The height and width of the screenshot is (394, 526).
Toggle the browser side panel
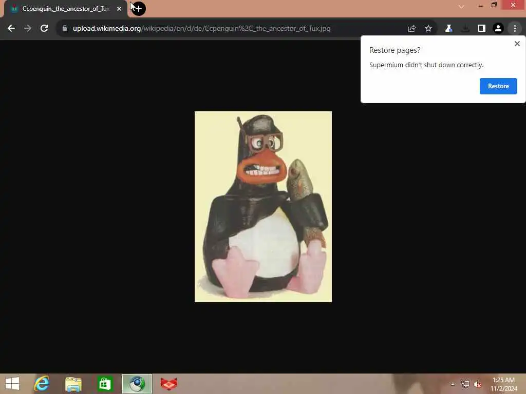click(482, 29)
